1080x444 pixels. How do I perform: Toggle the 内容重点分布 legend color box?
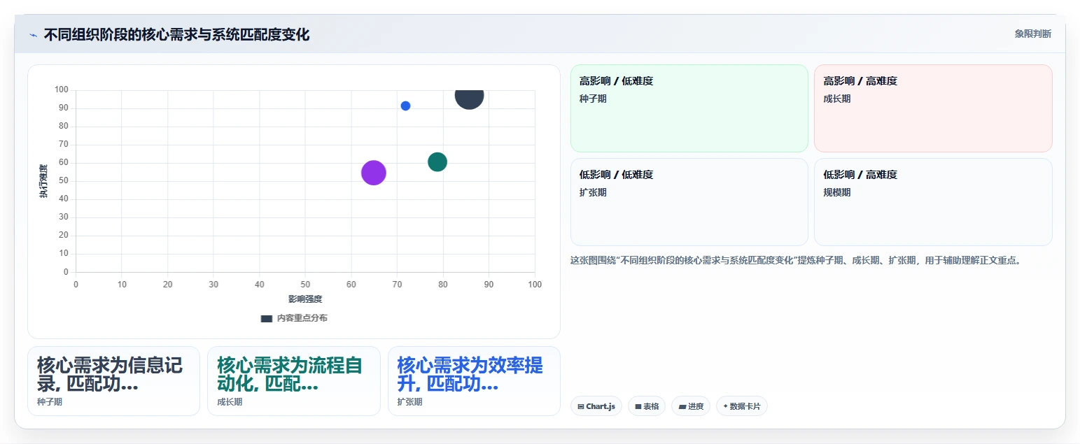(266, 318)
